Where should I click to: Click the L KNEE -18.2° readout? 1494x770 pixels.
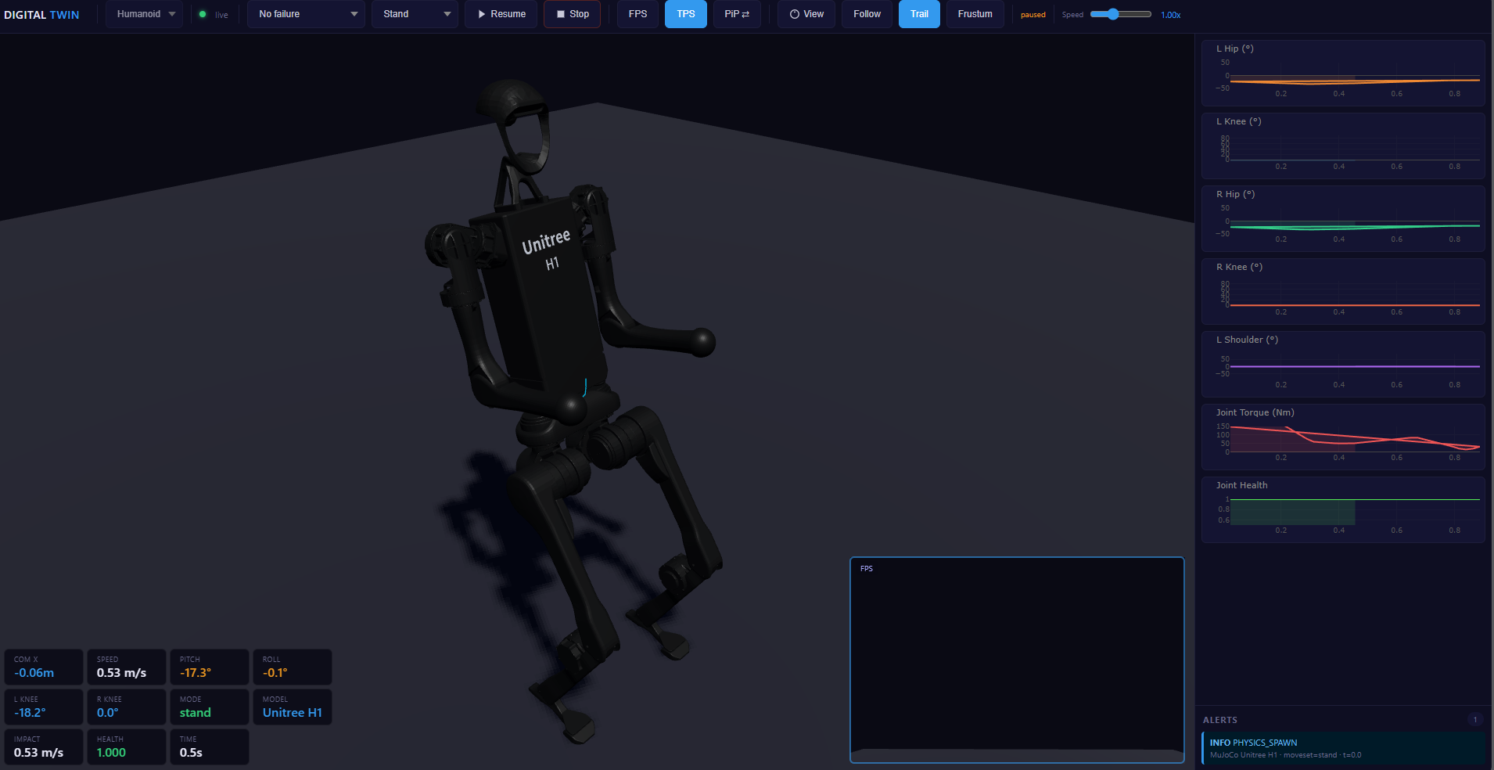pos(44,707)
